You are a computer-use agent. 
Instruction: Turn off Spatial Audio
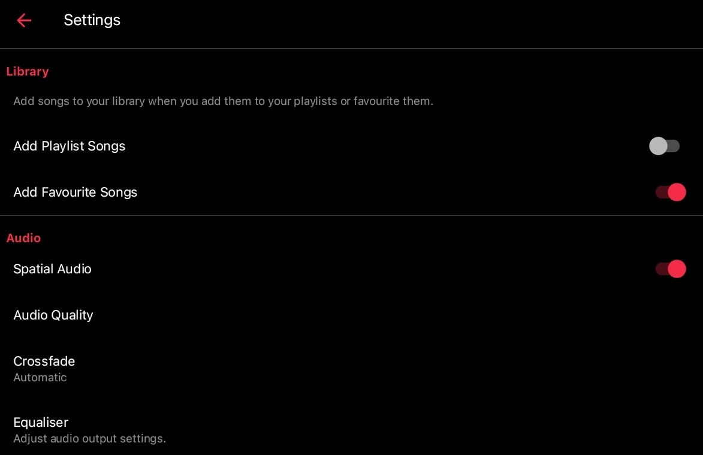669,269
